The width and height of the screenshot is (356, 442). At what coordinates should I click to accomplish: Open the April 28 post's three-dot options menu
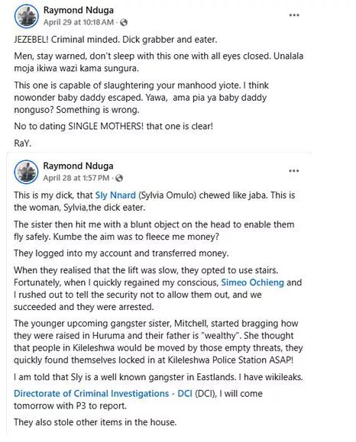(x=293, y=171)
